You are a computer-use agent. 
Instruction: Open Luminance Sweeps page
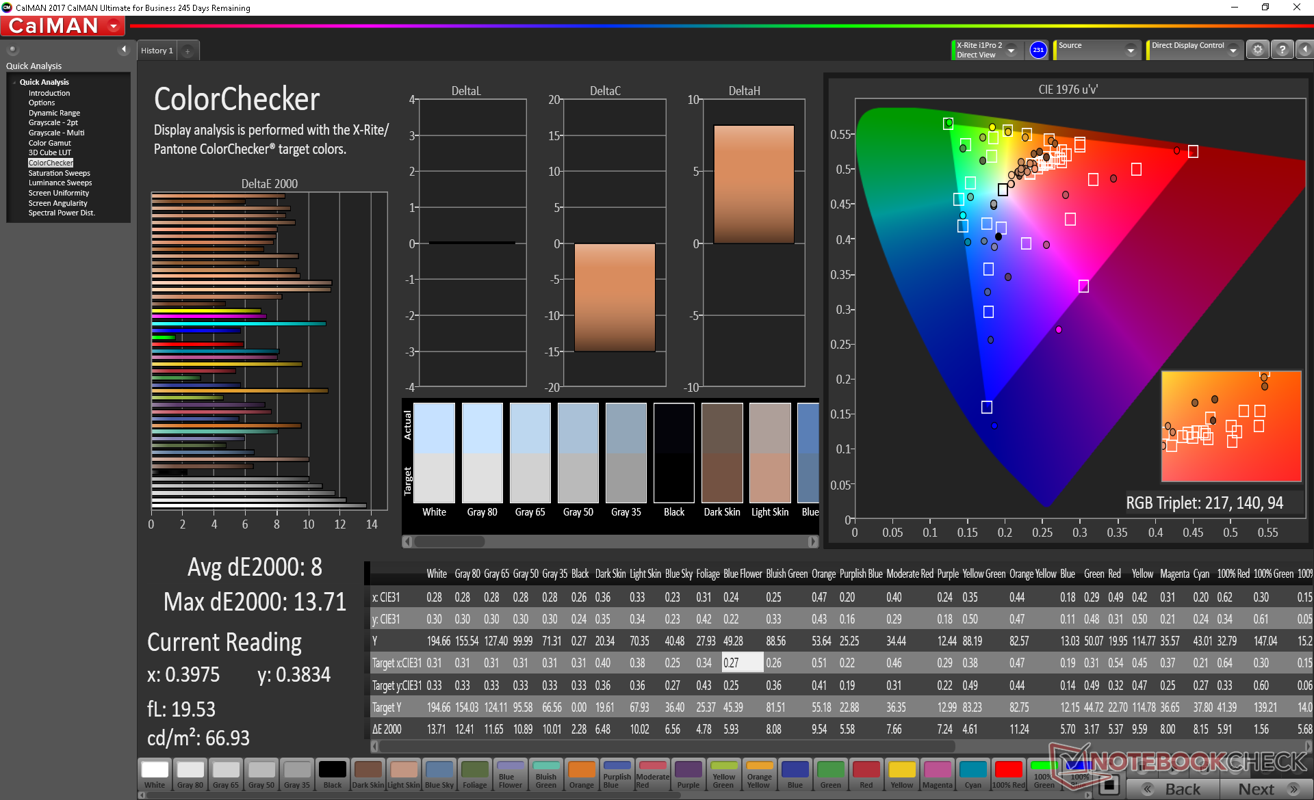pos(60,183)
